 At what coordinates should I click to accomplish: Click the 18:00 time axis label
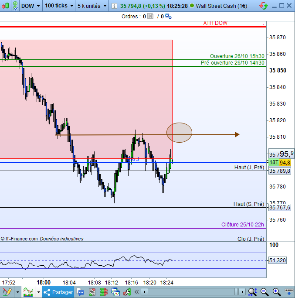tap(44, 282)
